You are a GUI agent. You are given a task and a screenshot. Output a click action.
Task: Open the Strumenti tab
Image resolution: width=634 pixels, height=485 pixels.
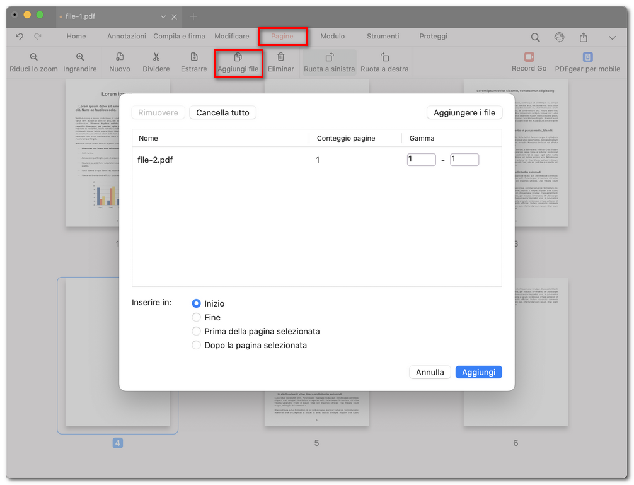(383, 37)
